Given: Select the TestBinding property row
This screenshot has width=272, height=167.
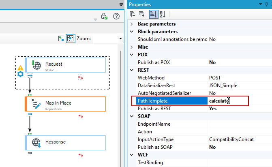Looking at the screenshot, I should (204, 163).
